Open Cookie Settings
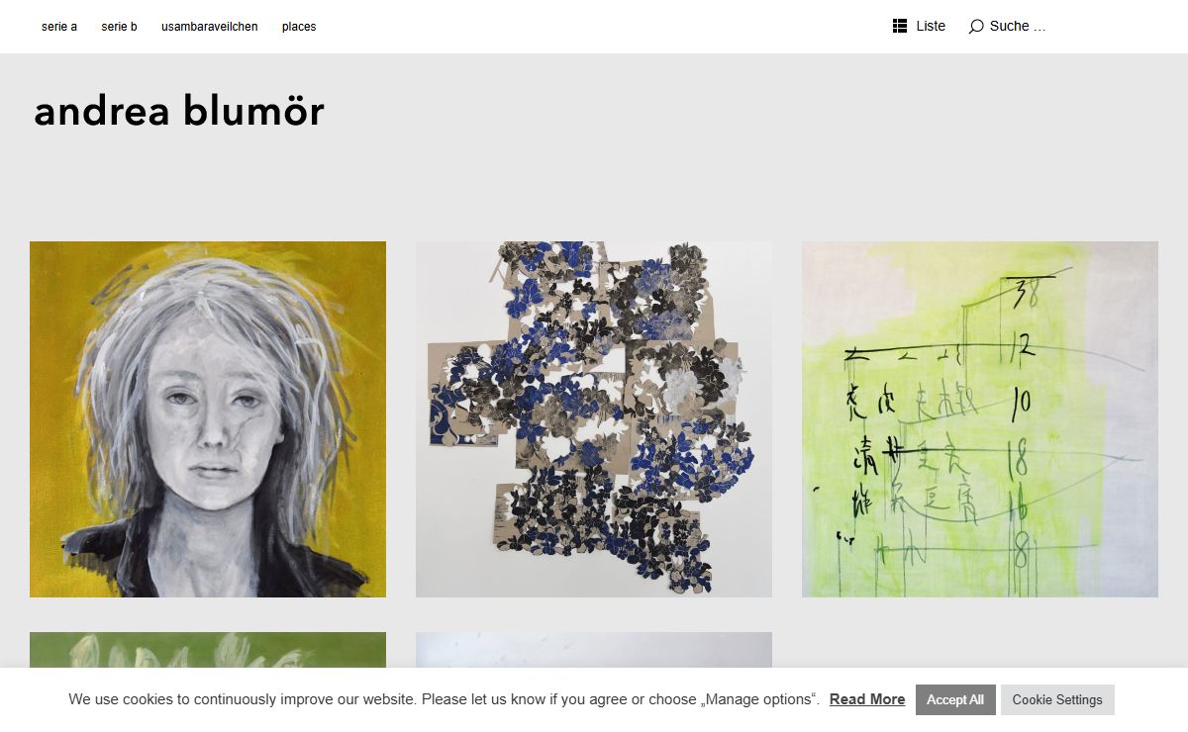1188x732 pixels. point(1057,699)
